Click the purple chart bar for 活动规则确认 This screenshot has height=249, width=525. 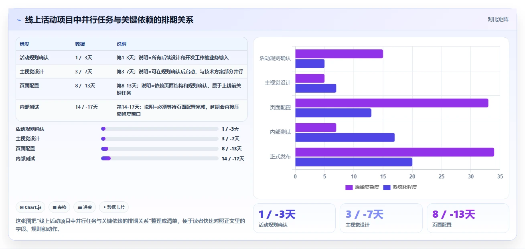pos(339,54)
